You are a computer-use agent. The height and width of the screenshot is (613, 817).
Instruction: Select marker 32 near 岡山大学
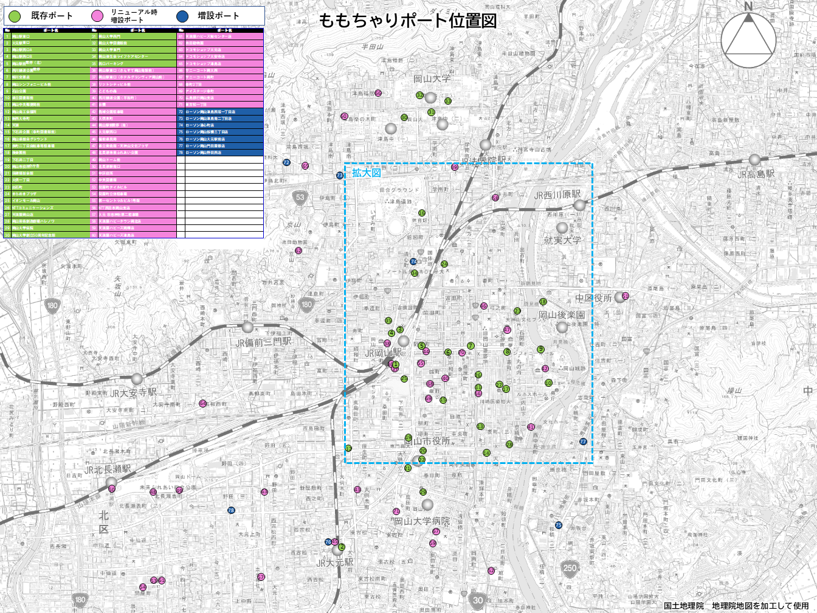[x=420, y=95]
